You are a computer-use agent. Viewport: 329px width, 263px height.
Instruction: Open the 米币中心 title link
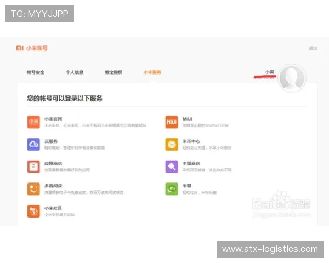191,141
